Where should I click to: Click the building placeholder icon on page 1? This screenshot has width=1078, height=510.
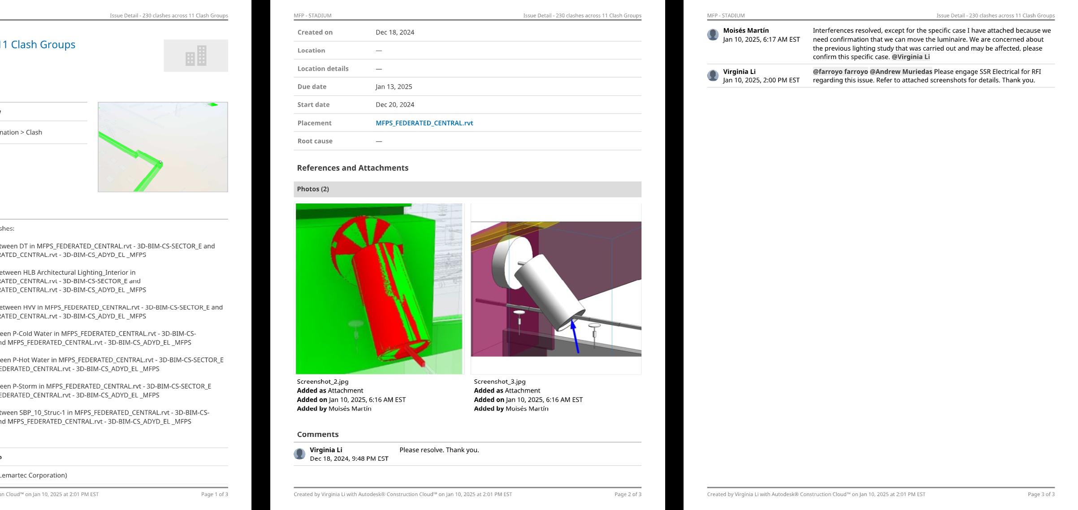point(196,56)
